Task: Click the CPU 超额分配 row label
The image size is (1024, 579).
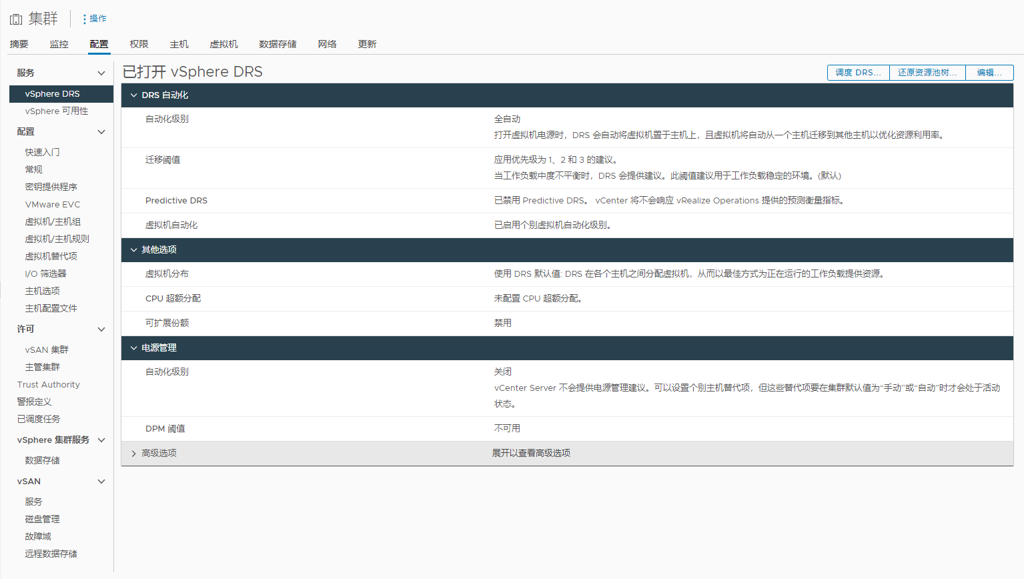Action: (173, 299)
